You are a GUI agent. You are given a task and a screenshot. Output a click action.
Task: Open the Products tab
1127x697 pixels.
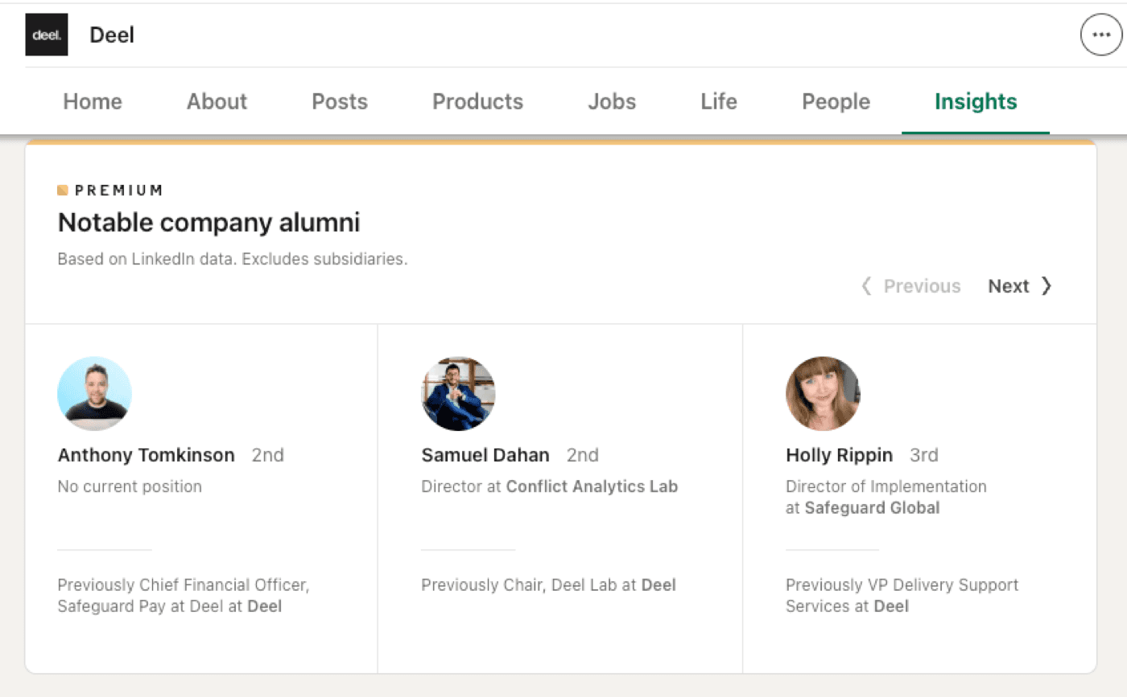coord(477,102)
